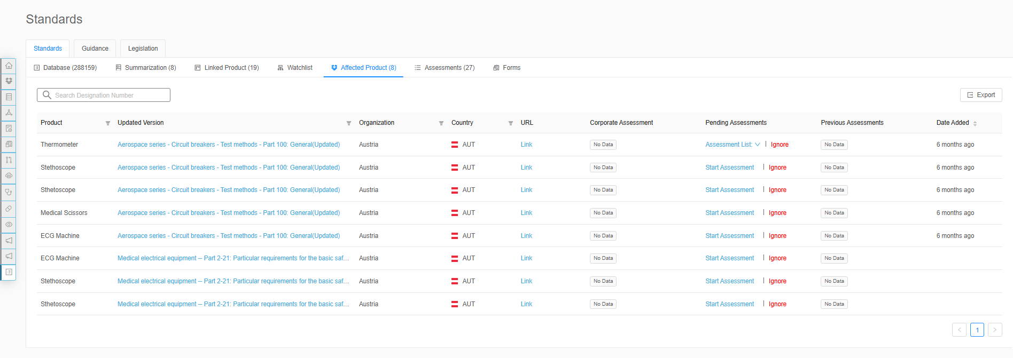The image size is (1013, 358).
Task: Click the upper megaphone icon in the sidebar
Action: pos(9,241)
